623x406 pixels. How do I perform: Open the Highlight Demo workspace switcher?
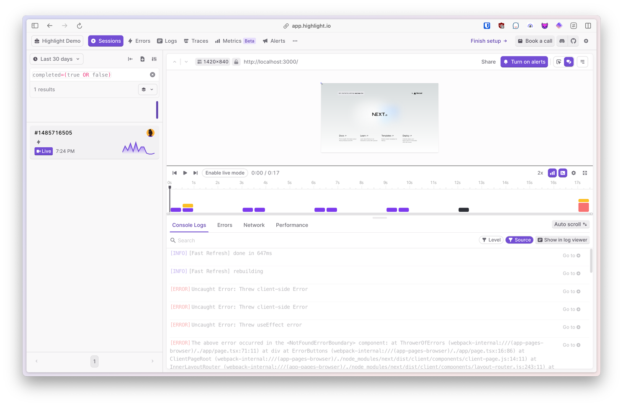click(x=57, y=41)
